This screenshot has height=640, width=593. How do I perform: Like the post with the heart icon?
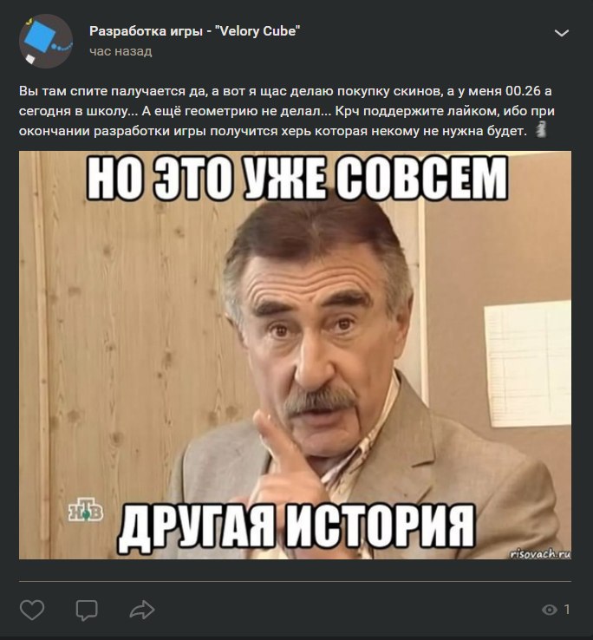pos(32,610)
